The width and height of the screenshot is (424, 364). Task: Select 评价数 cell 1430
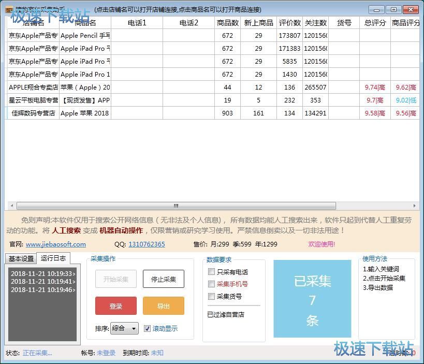[289, 75]
